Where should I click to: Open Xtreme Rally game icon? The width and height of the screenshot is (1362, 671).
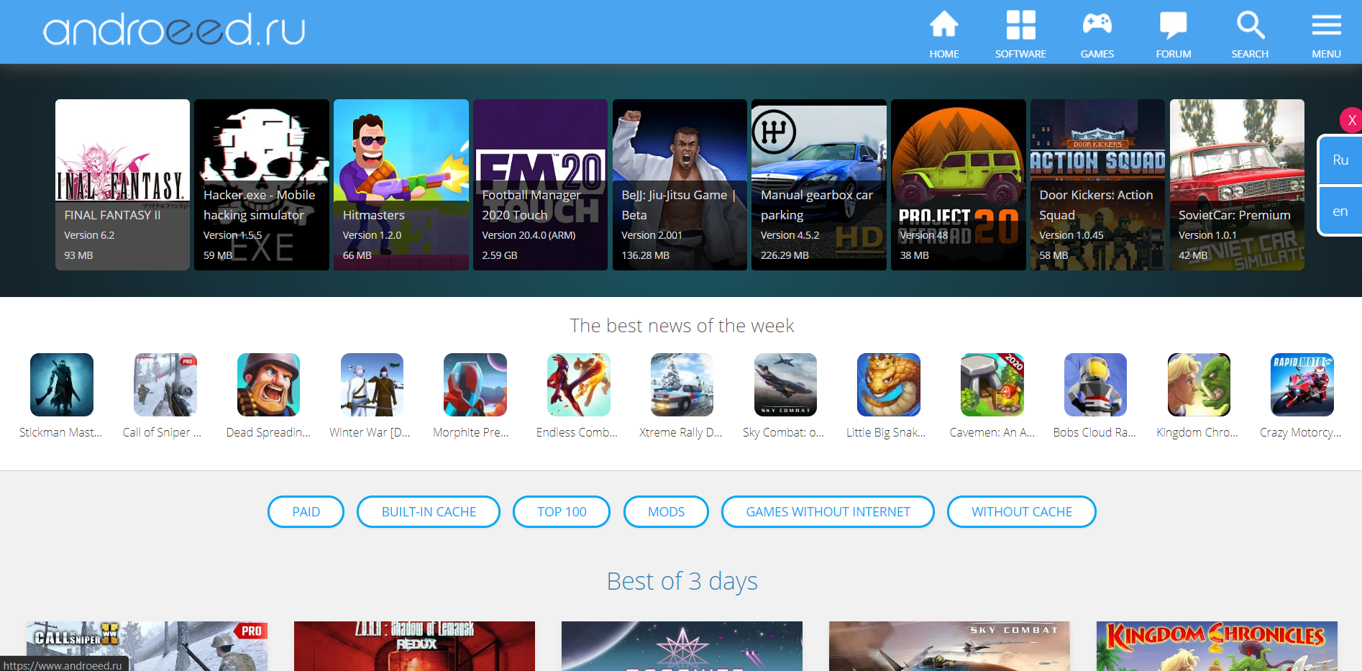point(682,385)
